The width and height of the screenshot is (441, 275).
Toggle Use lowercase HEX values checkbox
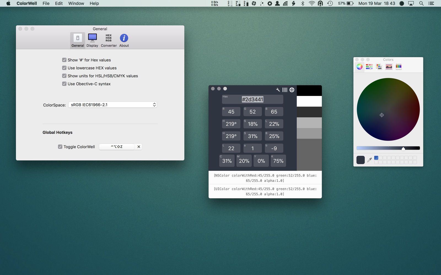point(64,68)
